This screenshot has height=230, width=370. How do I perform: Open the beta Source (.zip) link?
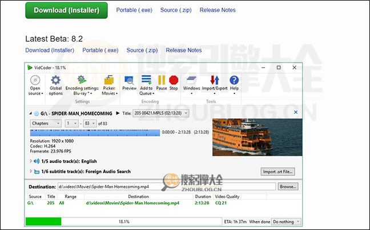point(142,50)
